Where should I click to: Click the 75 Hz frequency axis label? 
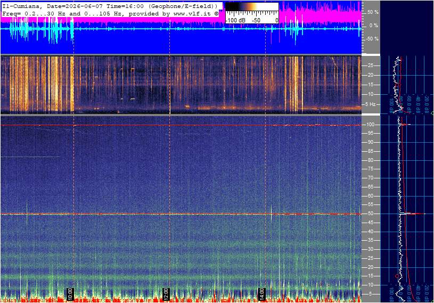[x=370, y=169]
